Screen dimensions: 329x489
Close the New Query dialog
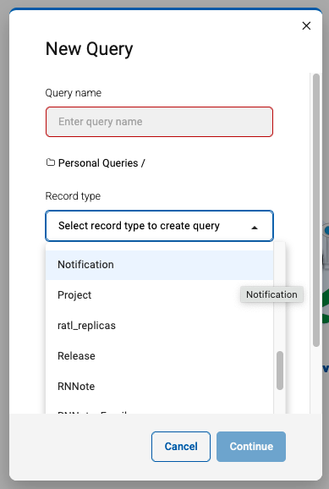point(306,26)
